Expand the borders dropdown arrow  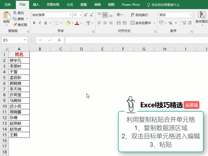coord(61,23)
